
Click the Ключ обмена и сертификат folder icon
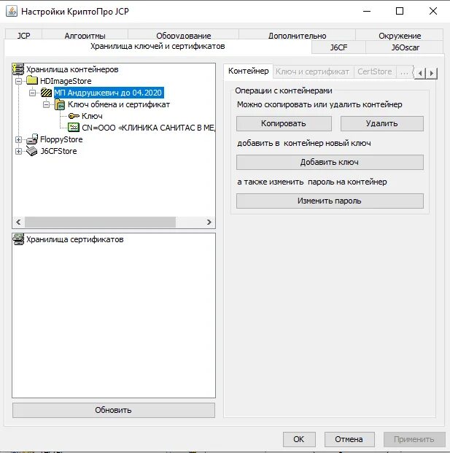tap(60, 104)
